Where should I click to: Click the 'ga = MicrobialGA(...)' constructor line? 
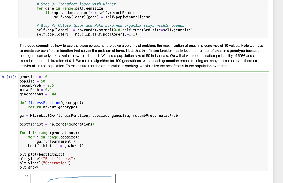point(99,116)
